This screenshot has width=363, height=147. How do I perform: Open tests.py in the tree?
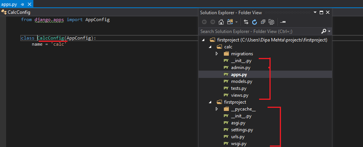click(239, 88)
